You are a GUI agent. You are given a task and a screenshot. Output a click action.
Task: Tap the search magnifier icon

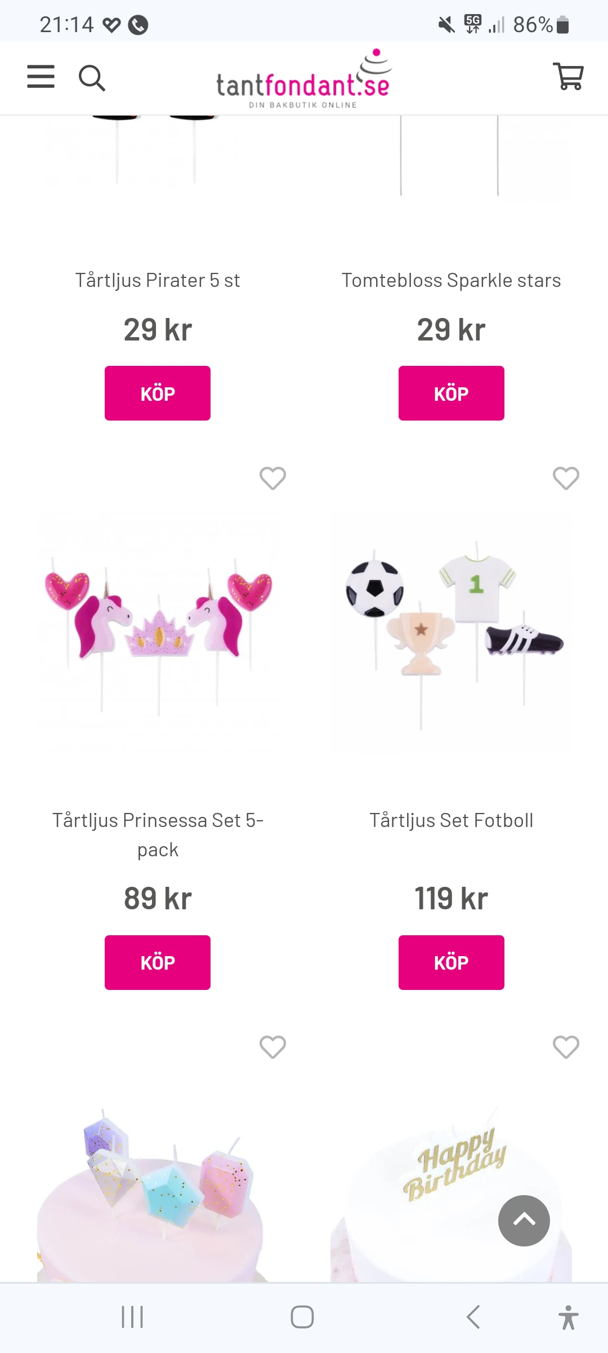click(x=92, y=78)
